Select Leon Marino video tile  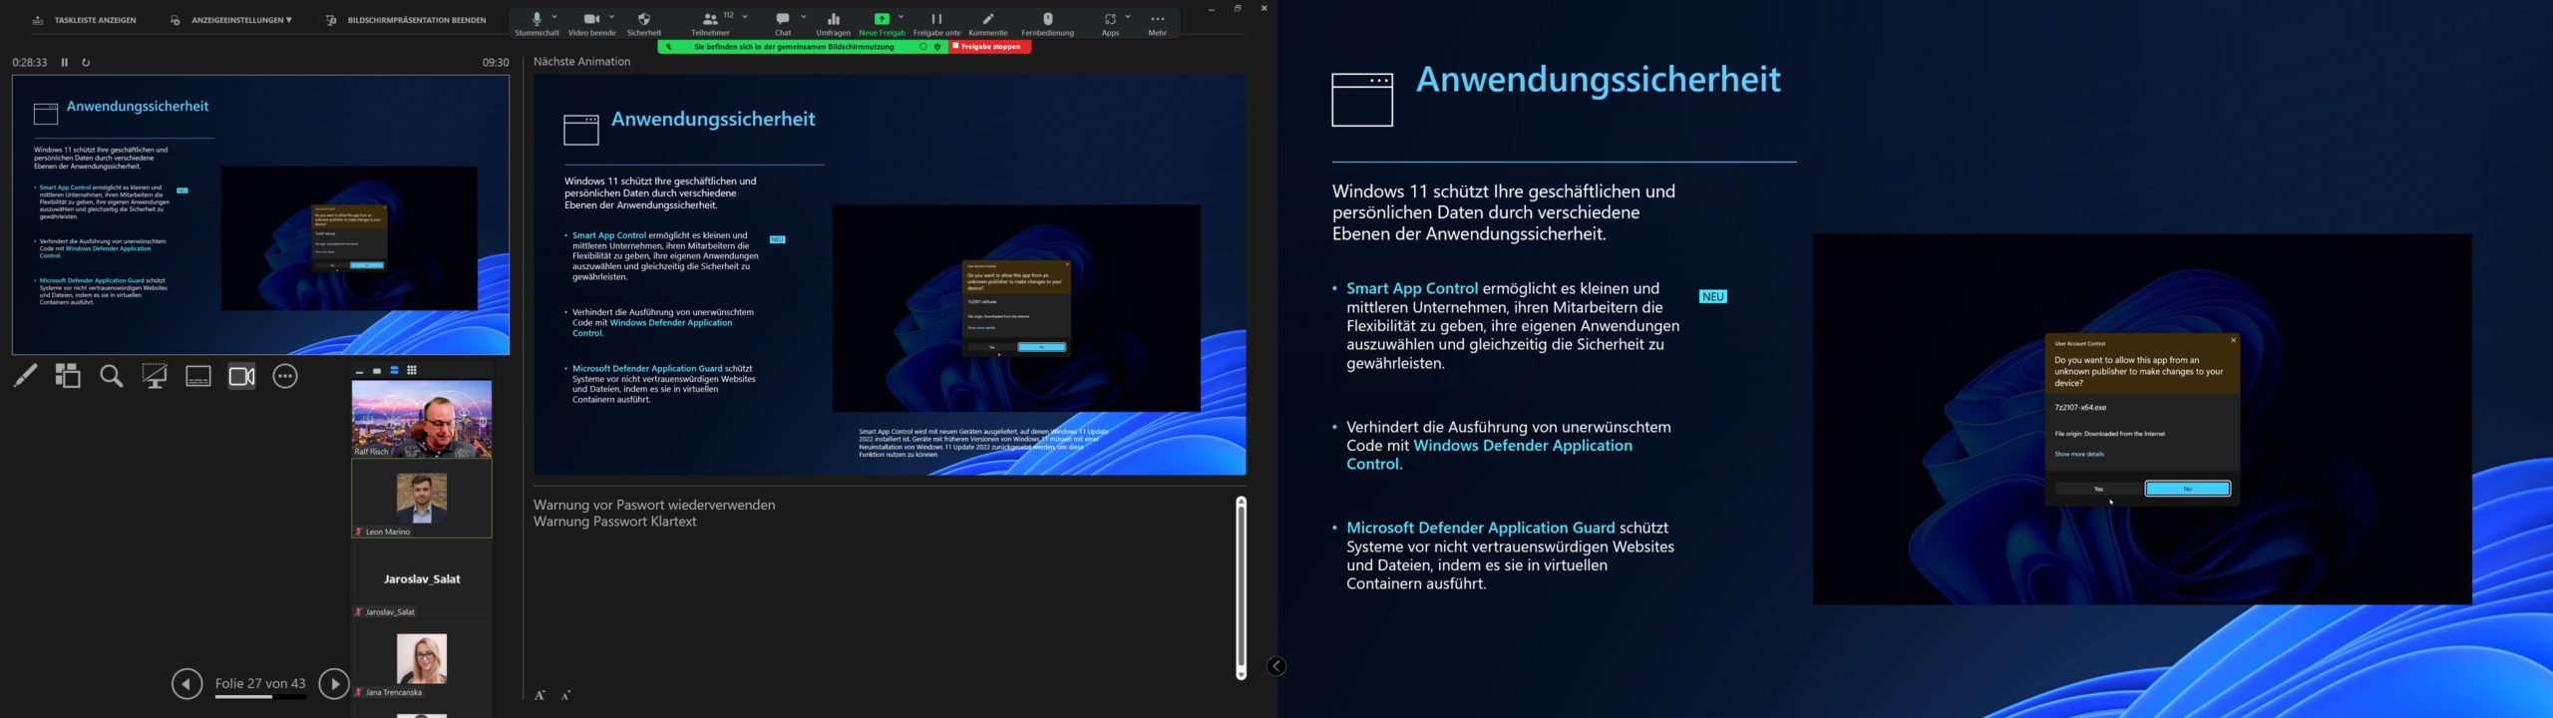pos(422,499)
